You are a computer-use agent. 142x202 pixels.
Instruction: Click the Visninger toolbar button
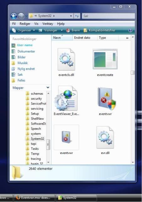pyautogui.click(x=48, y=30)
